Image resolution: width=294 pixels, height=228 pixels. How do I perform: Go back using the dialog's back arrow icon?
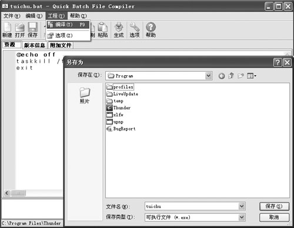222,76
